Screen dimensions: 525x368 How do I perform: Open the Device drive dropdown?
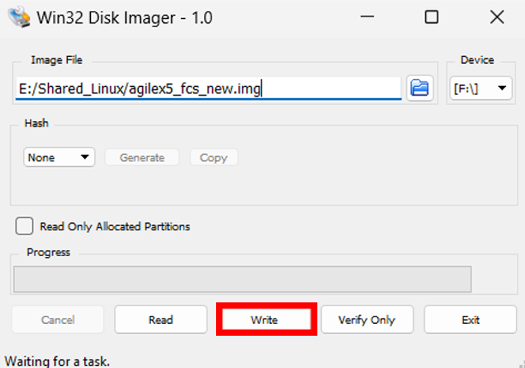pos(481,88)
